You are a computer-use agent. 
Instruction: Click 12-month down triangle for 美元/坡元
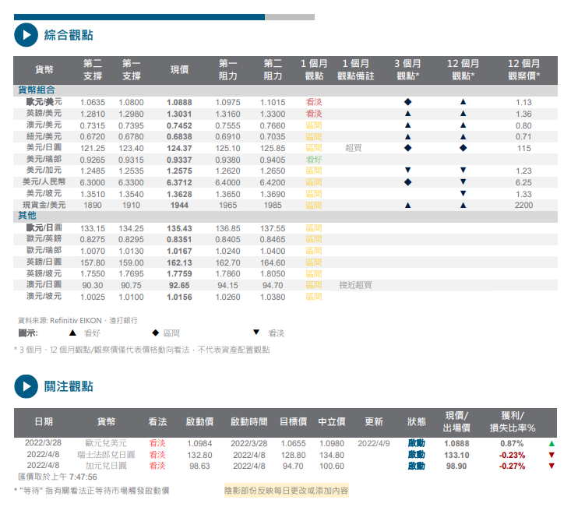coord(463,193)
